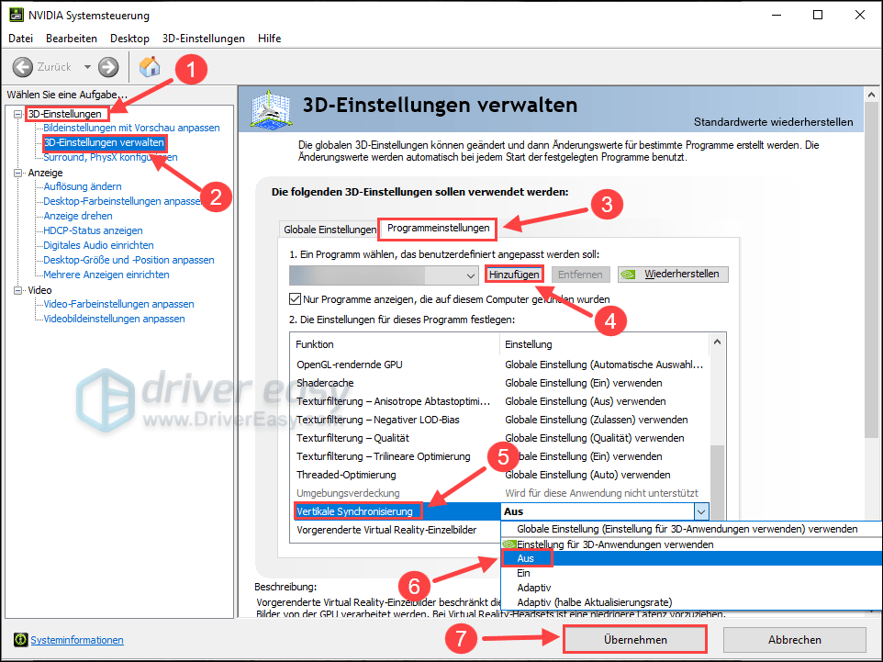
Task: Select the 'Shadercache' row
Action: pos(500,383)
